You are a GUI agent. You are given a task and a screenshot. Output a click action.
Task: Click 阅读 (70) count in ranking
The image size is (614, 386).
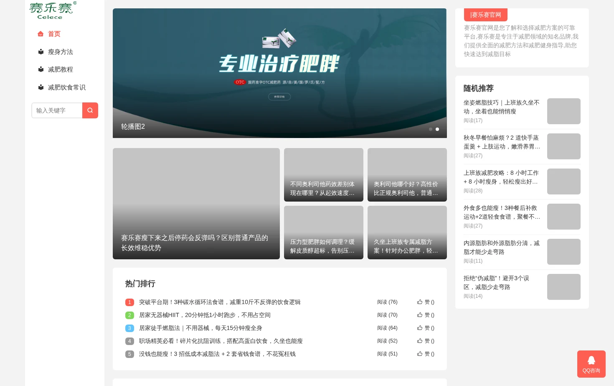[x=387, y=315]
